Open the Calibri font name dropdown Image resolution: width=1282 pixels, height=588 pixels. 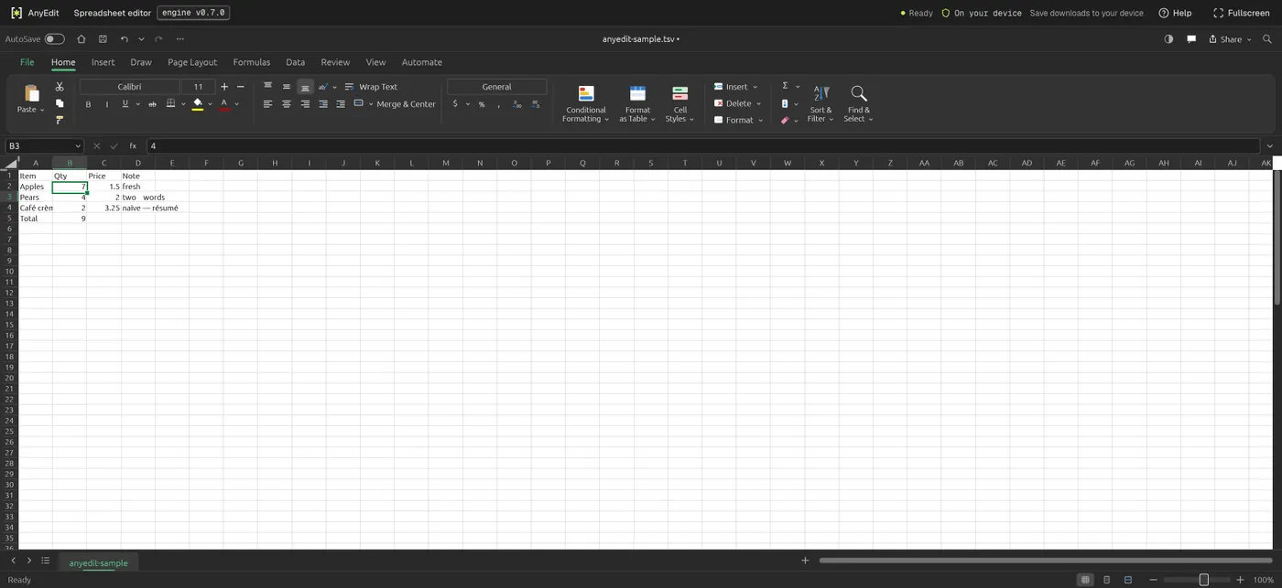click(129, 87)
